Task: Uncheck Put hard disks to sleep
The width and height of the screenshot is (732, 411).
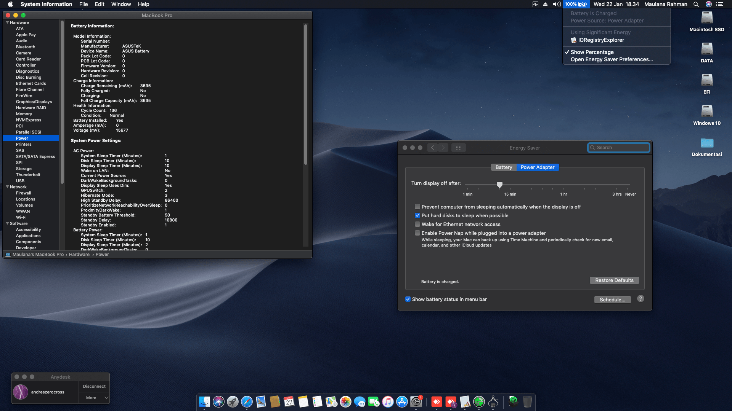Action: click(x=417, y=216)
